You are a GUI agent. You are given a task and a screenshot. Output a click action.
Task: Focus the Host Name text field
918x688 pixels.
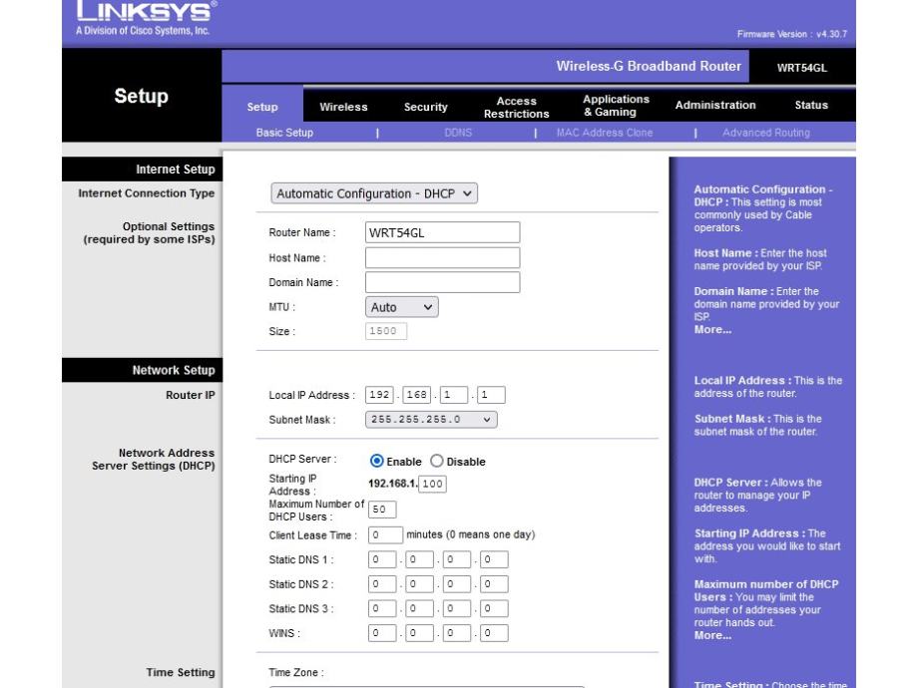pyautogui.click(x=442, y=258)
